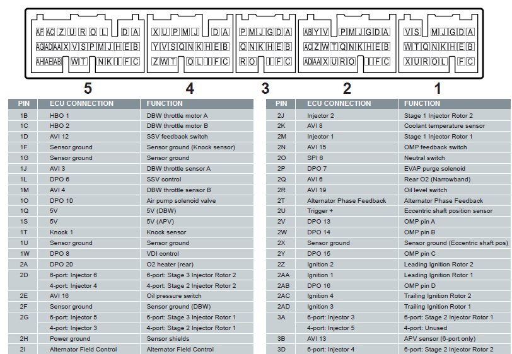
Task: Select the '5V (APV)' cell
Action: click(x=197, y=222)
